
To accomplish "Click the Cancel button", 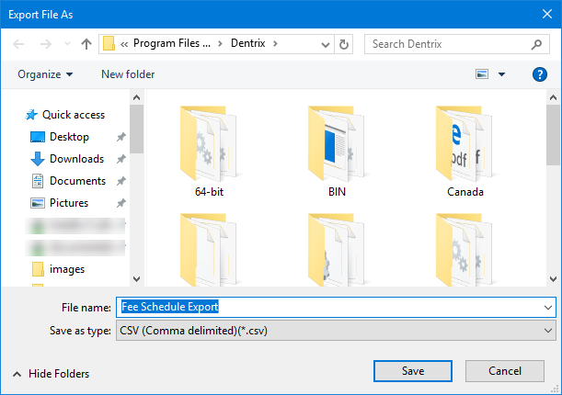I will [505, 371].
